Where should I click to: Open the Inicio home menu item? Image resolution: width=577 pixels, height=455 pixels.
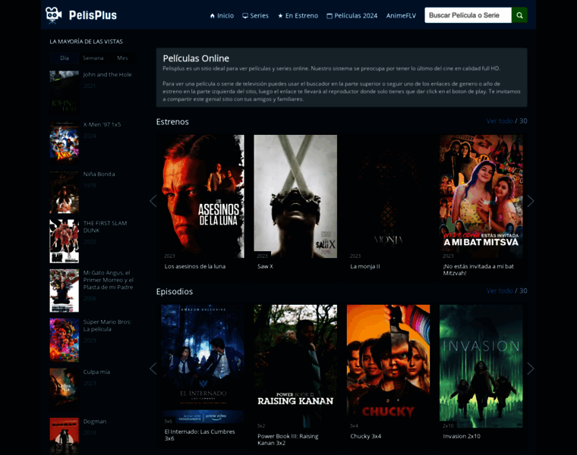222,15
